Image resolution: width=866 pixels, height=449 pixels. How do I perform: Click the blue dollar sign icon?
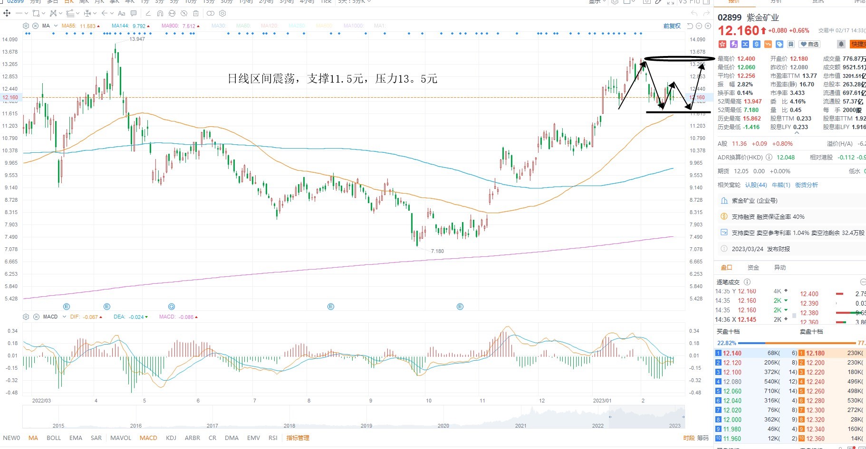click(757, 44)
